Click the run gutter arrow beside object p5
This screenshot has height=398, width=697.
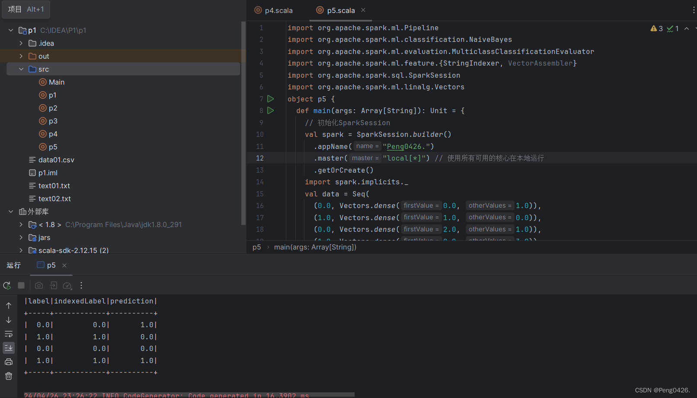pyautogui.click(x=270, y=99)
